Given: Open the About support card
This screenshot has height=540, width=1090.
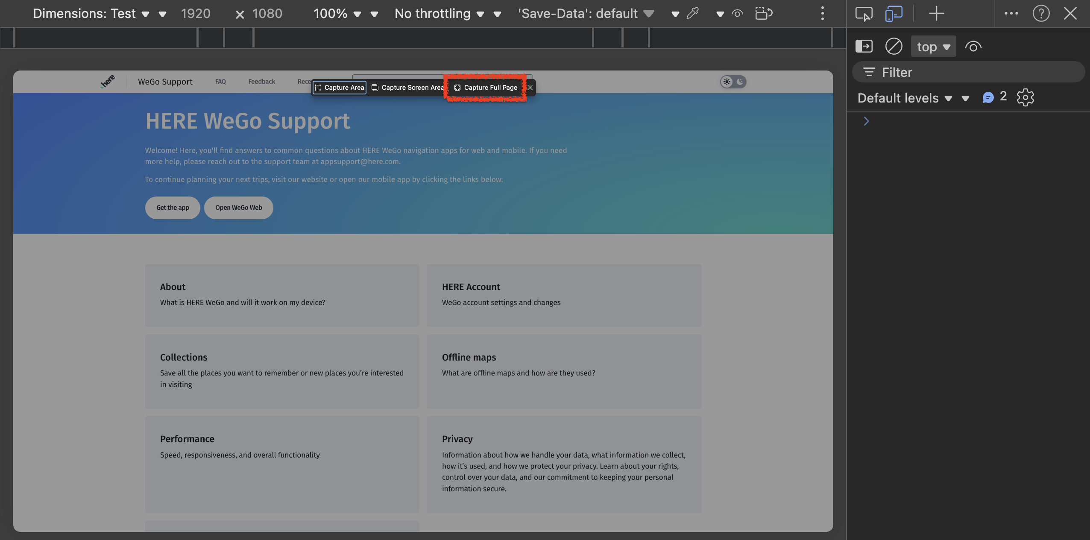Looking at the screenshot, I should coord(282,295).
